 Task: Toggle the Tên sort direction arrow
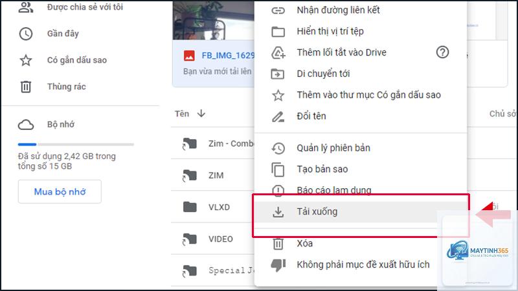201,114
